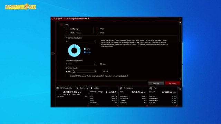Increase Stress Test Distribution with right arrow
Image resolution: width=221 pixels, height=124 pixels.
[x=95, y=41]
